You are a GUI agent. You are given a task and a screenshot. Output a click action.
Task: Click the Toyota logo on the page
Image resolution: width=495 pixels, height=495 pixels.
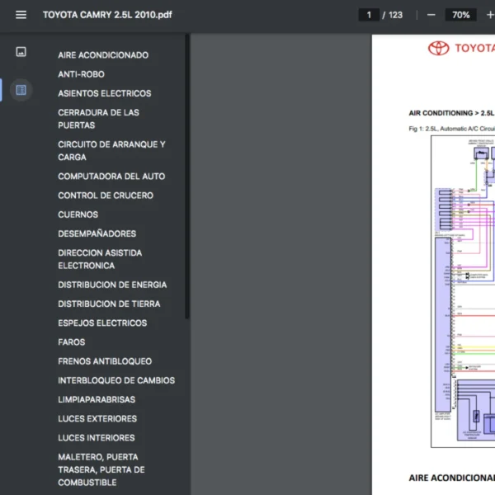pos(439,49)
